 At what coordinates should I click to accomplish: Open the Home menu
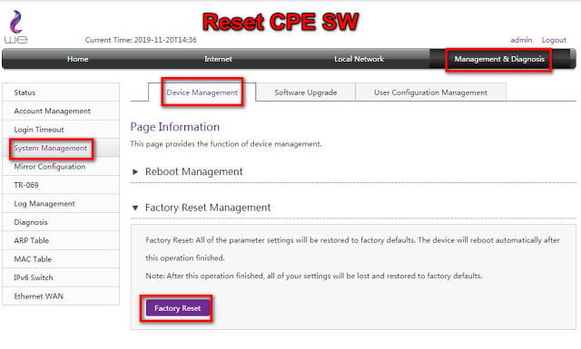pos(77,59)
